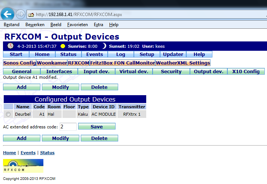Click the lower Delete button
The width and height of the screenshot is (267, 184).
click(99, 138)
